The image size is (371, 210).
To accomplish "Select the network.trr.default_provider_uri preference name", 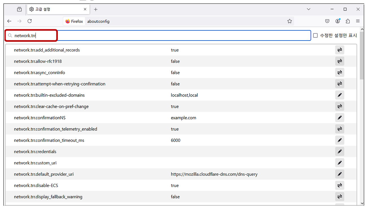I will coord(44,174).
